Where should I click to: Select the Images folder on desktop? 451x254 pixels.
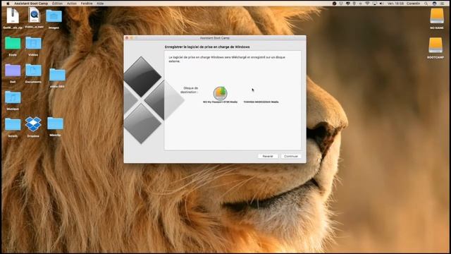tap(54, 16)
